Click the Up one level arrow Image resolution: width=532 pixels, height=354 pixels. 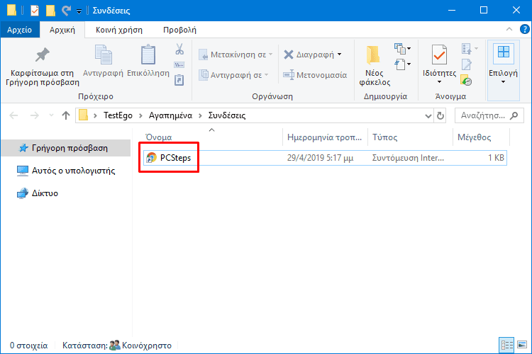click(66, 115)
